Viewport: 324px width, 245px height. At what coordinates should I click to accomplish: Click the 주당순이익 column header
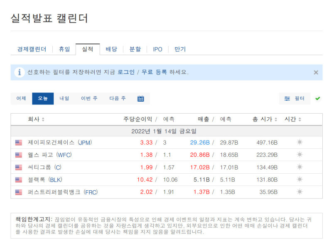(137, 119)
